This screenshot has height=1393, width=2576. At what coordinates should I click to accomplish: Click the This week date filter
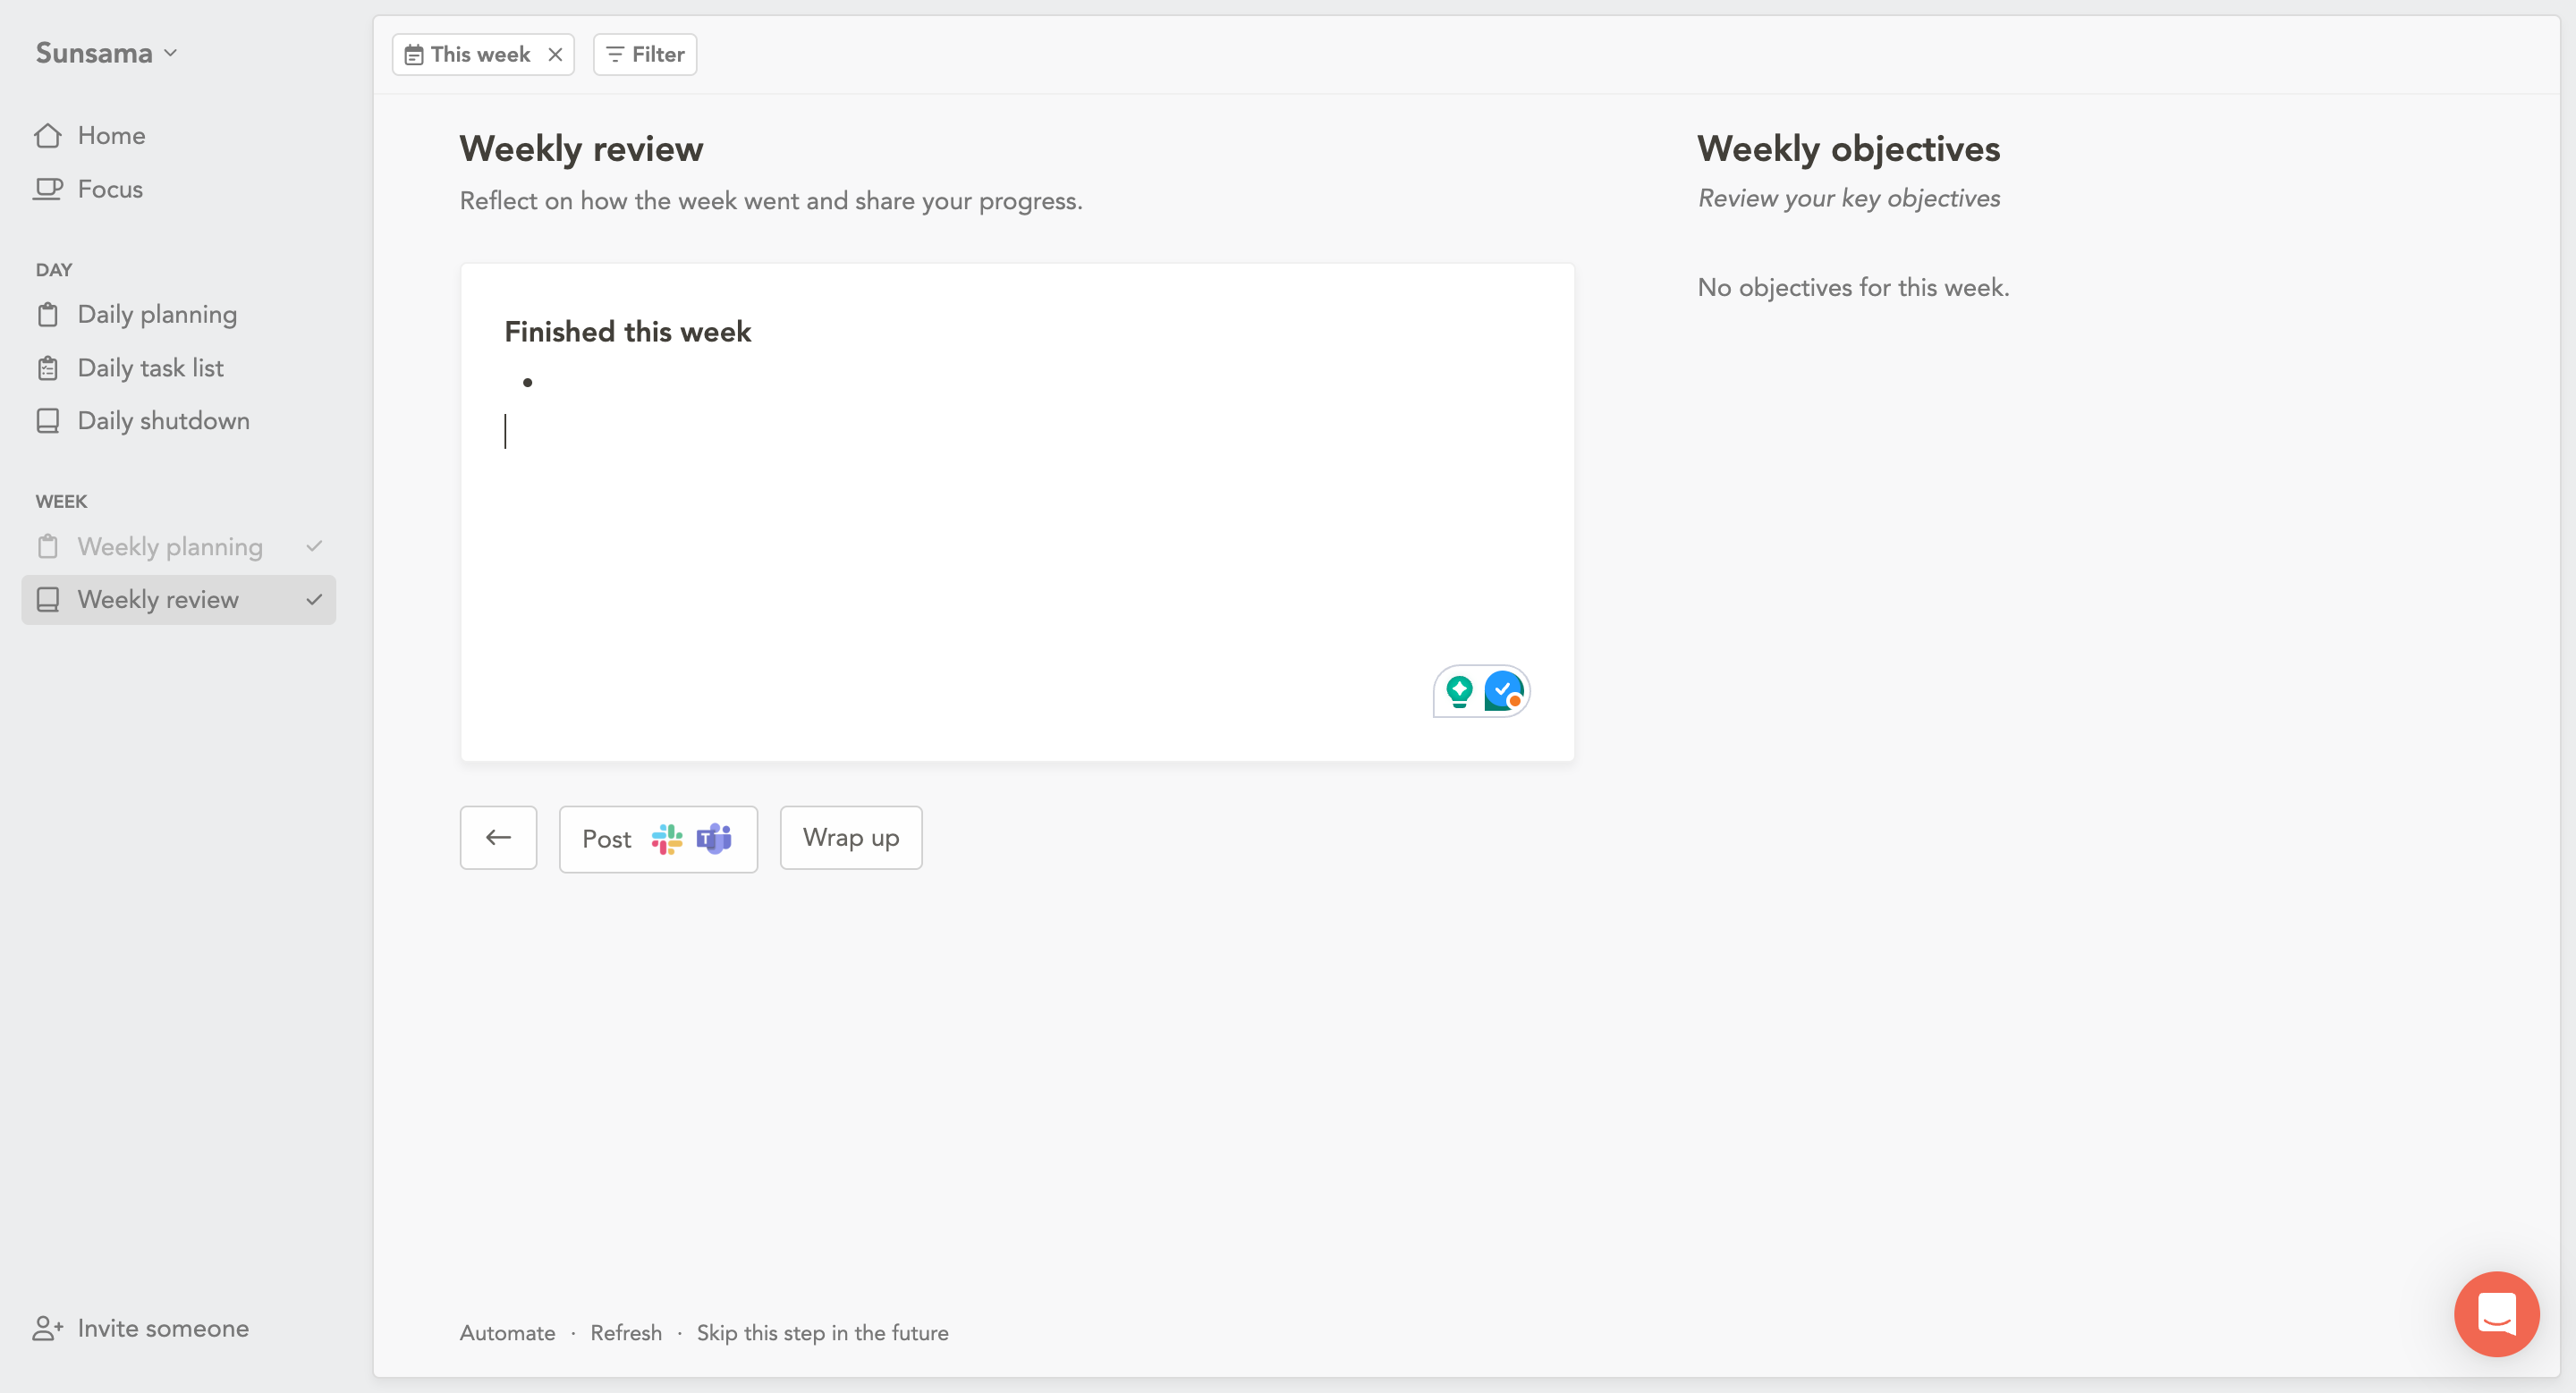pyautogui.click(x=481, y=55)
